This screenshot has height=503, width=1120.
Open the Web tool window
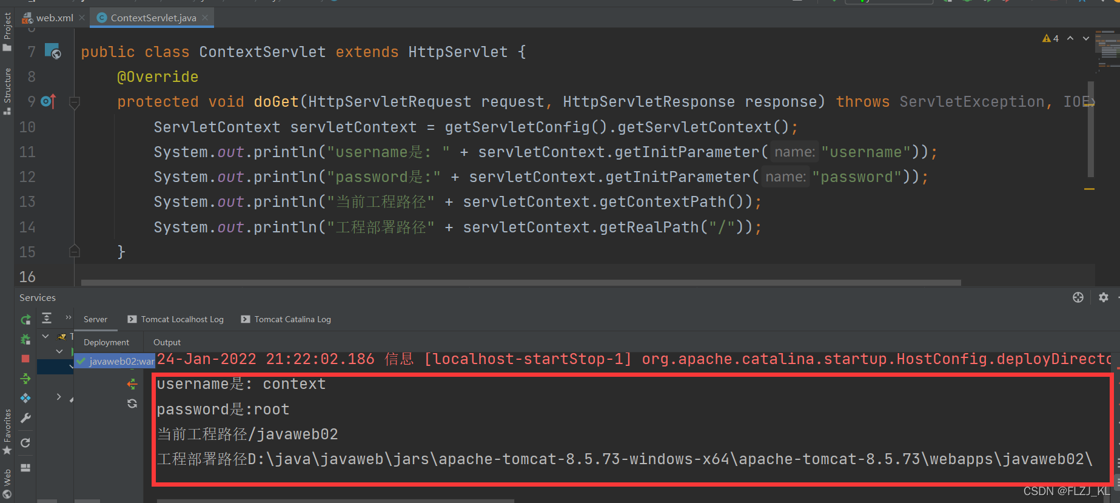[7, 484]
